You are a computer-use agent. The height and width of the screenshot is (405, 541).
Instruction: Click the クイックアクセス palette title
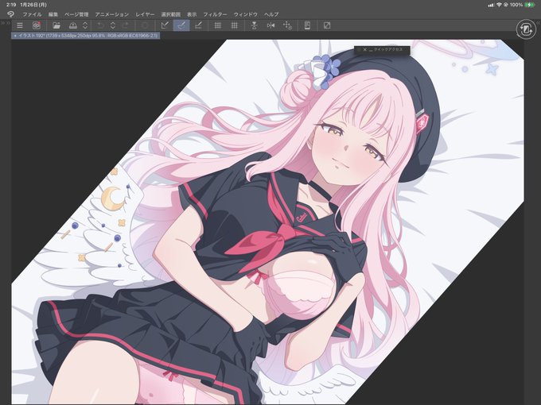pyautogui.click(x=388, y=50)
